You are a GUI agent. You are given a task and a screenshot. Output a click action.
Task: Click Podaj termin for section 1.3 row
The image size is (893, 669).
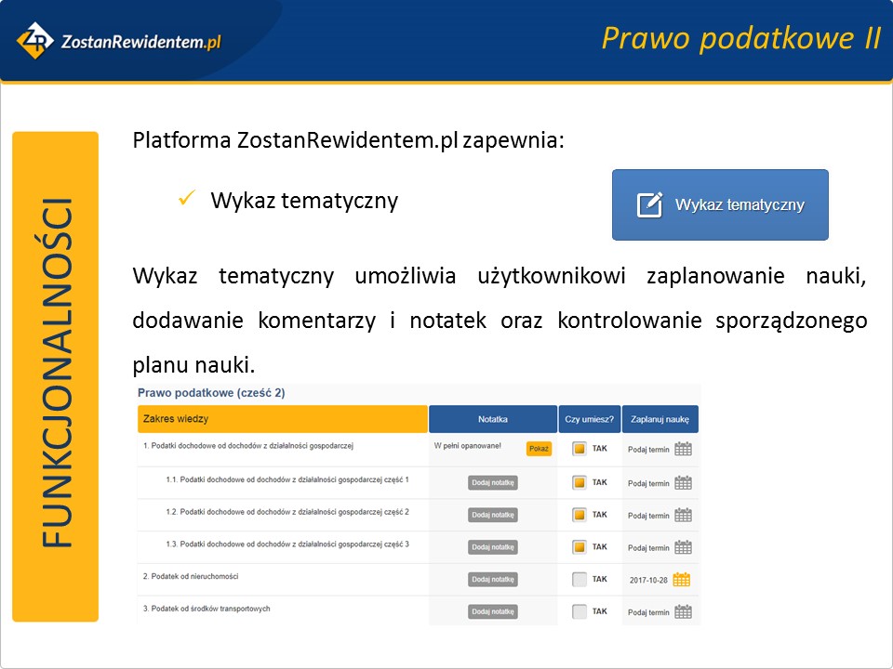point(648,548)
